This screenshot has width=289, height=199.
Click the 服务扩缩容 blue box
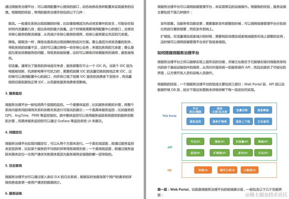[219, 122]
